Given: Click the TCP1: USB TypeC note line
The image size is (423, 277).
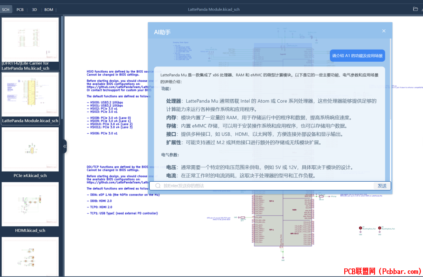Looking at the screenshot, I should (122, 213).
